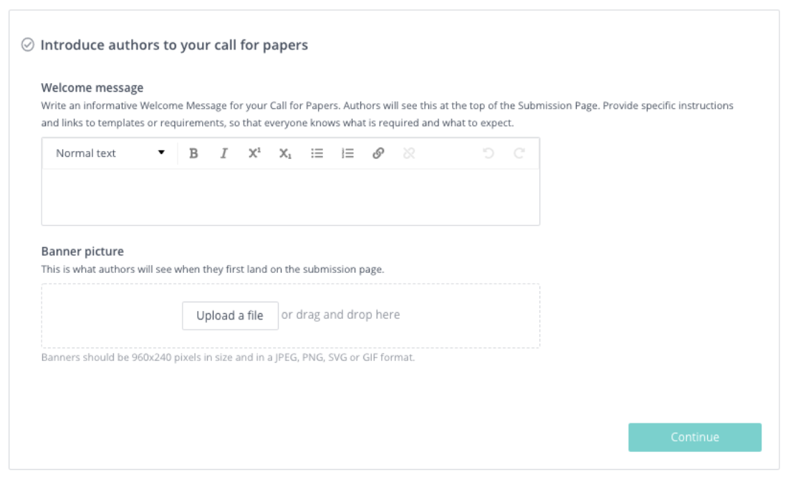The height and width of the screenshot is (480, 788).
Task: Click the Welcome message label
Action: coord(92,88)
